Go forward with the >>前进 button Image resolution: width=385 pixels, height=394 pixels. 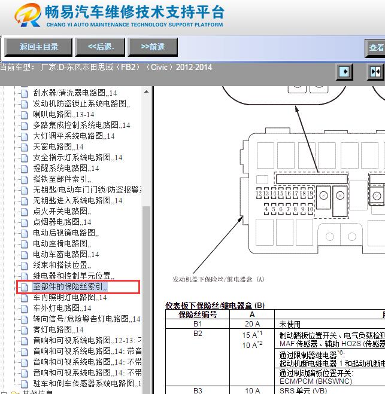153,47
